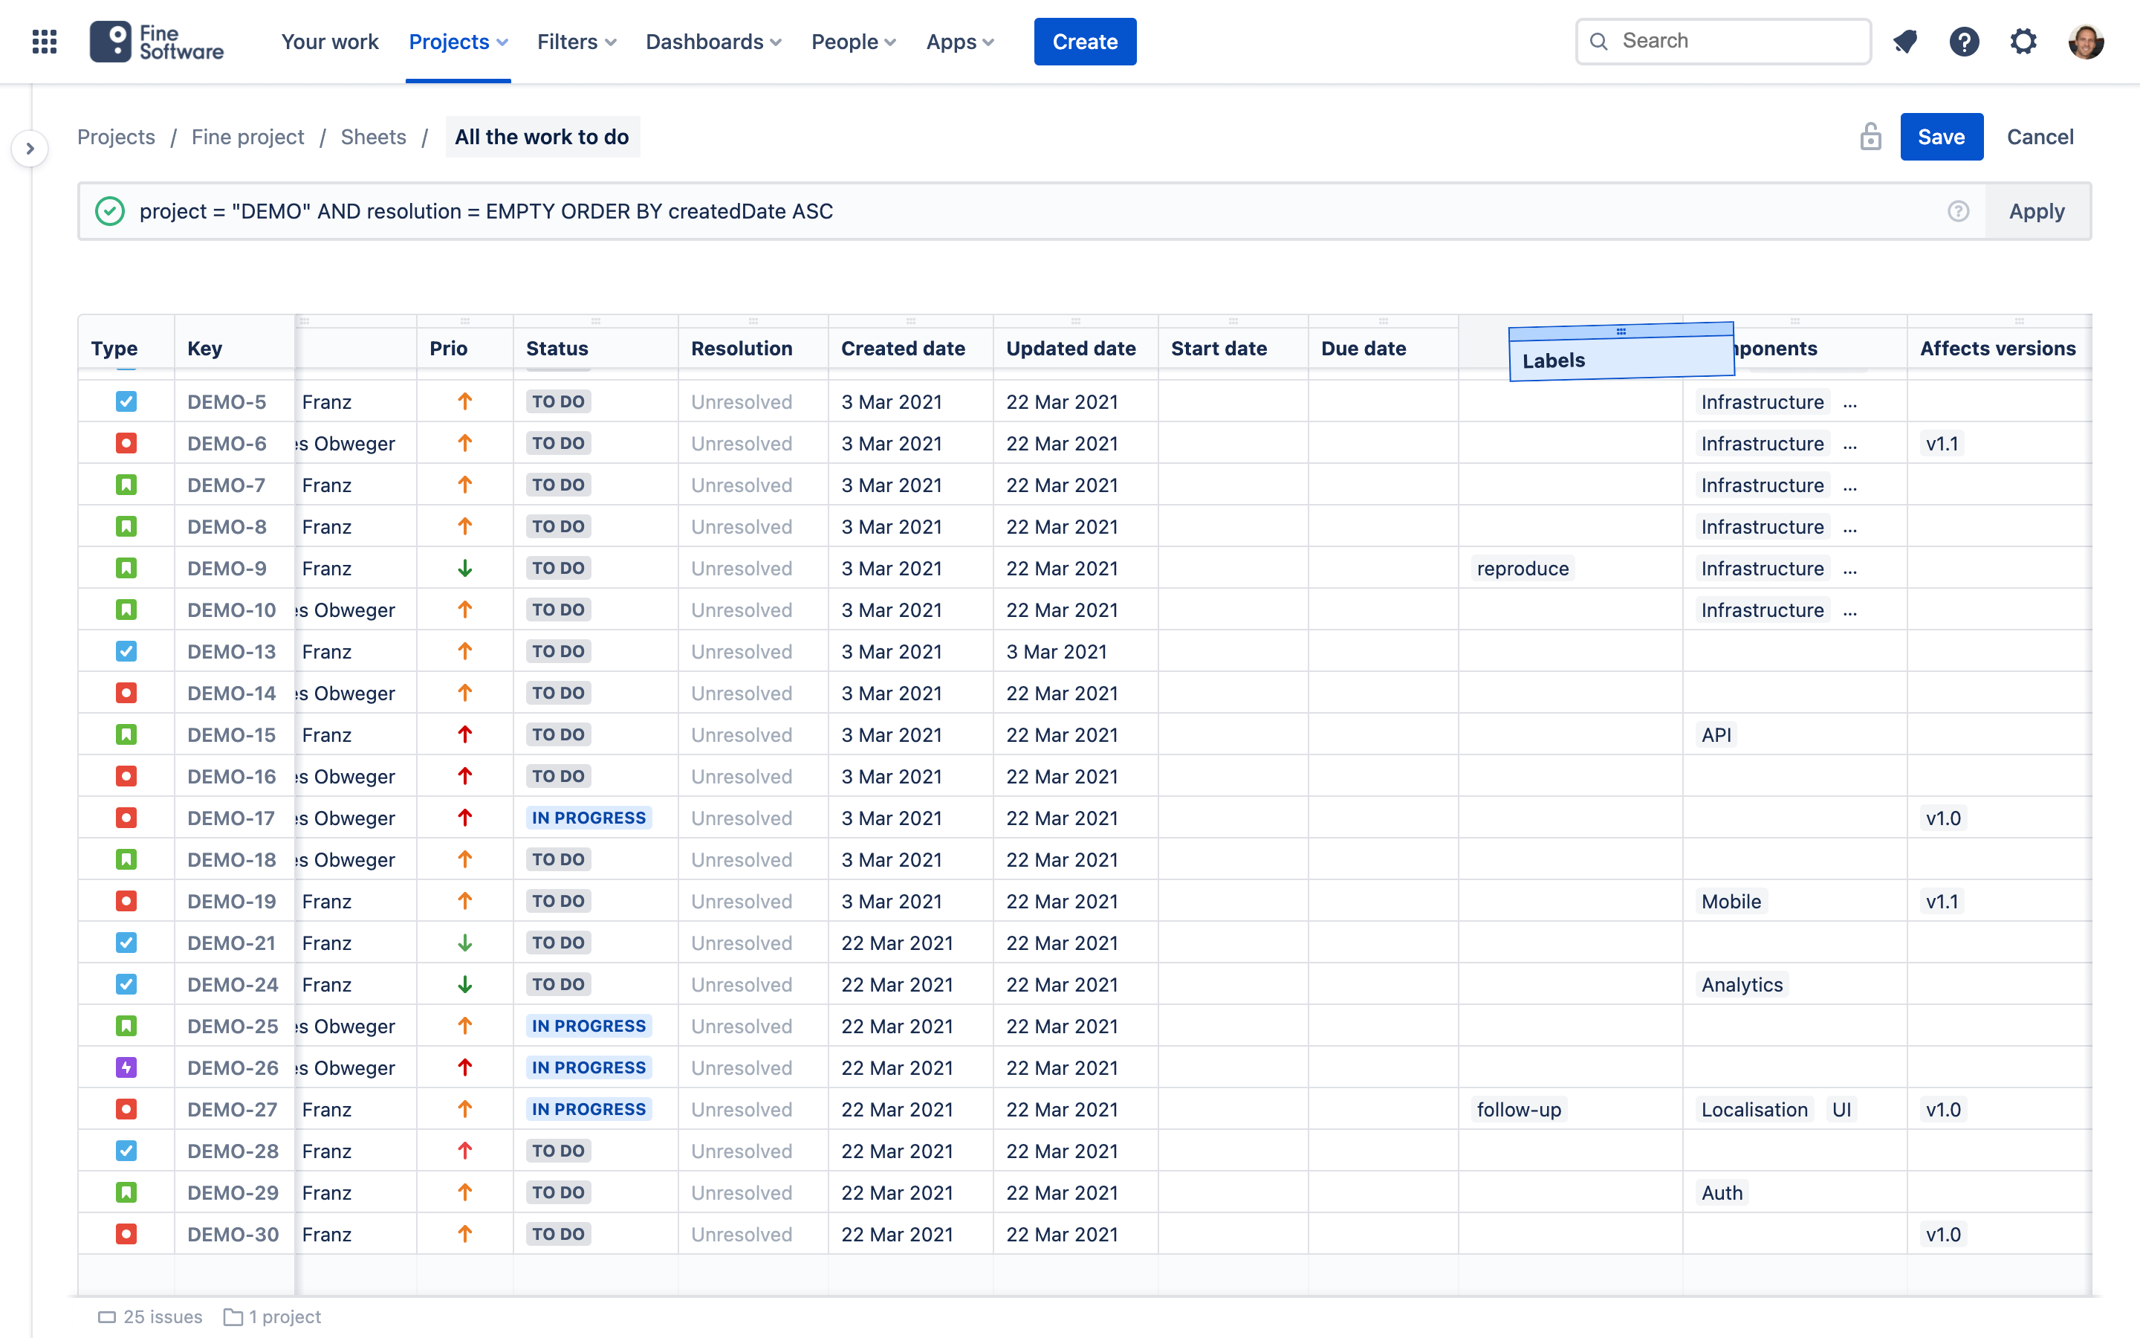Open the Projects dropdown menu

[458, 42]
